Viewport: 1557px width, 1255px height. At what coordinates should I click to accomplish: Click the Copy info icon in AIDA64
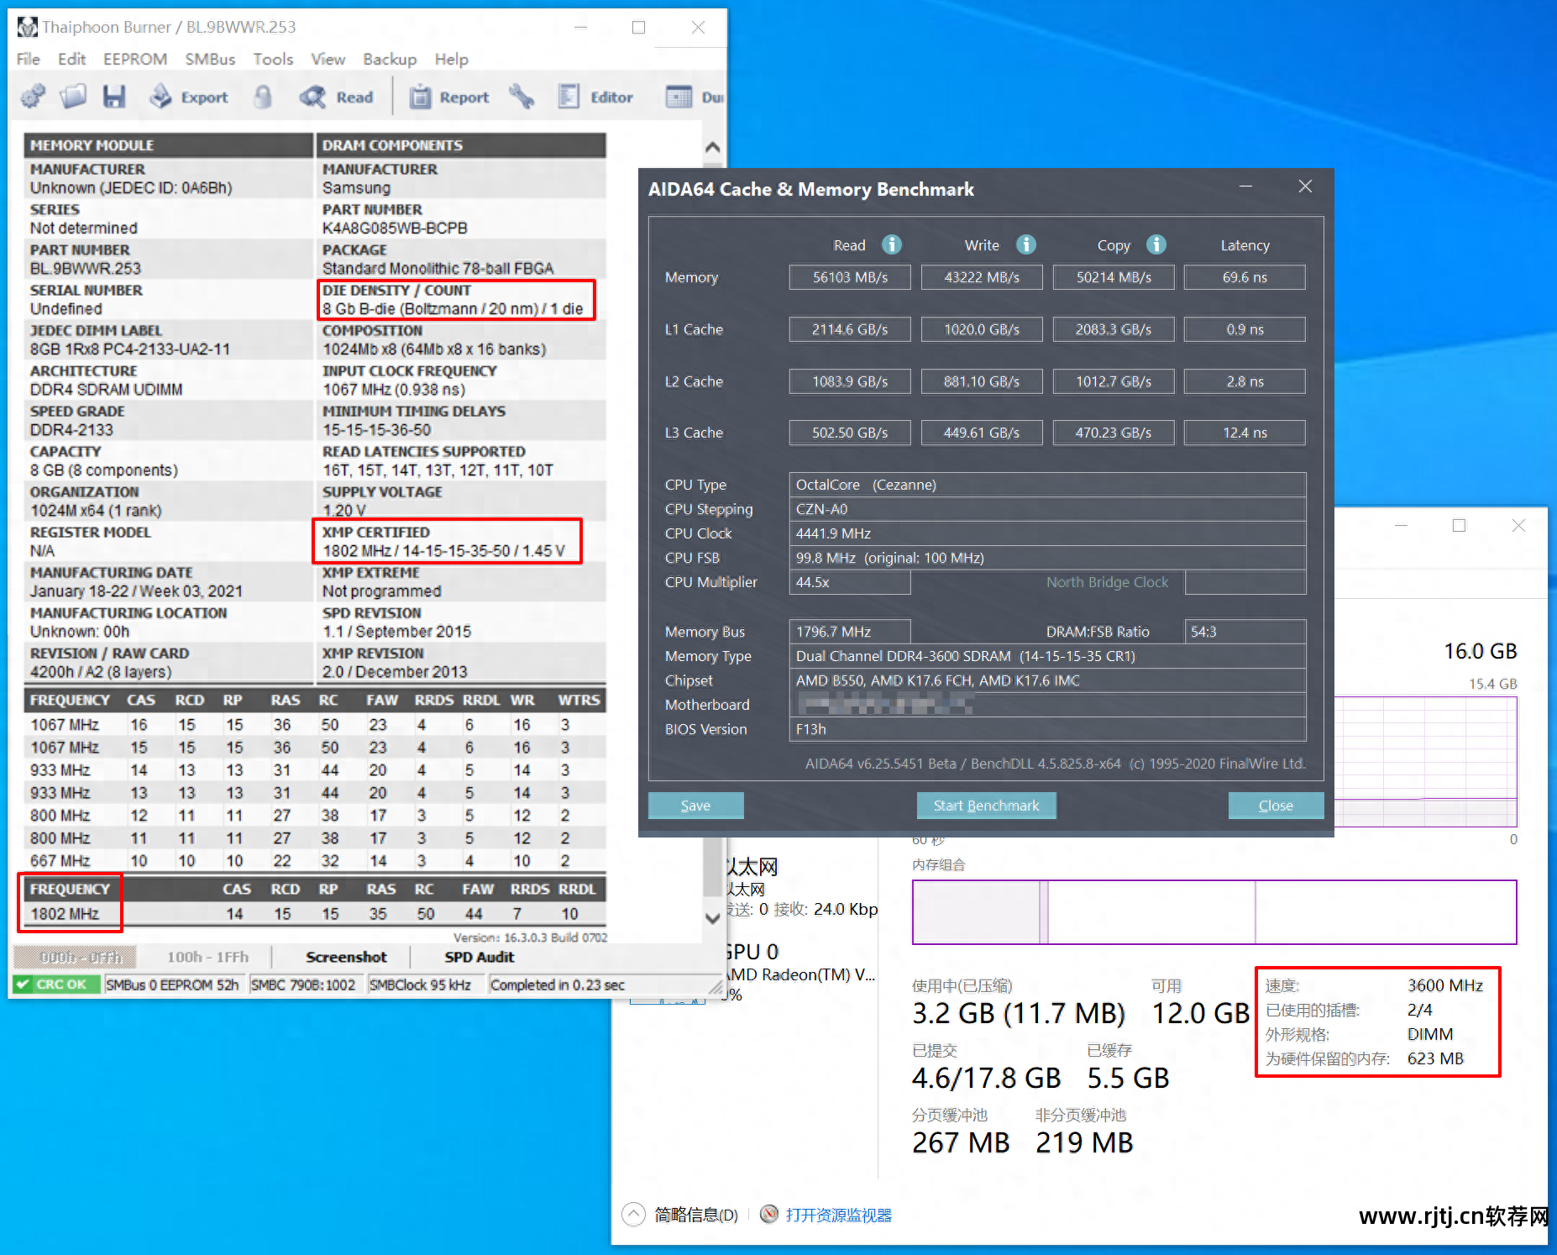coord(1156,244)
